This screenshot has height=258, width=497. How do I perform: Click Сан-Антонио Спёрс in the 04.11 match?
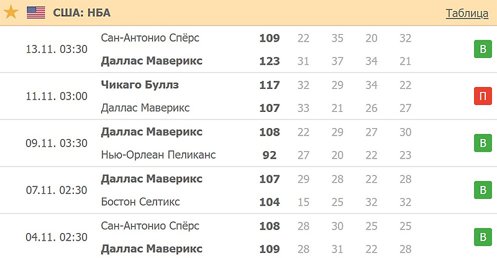click(150, 226)
